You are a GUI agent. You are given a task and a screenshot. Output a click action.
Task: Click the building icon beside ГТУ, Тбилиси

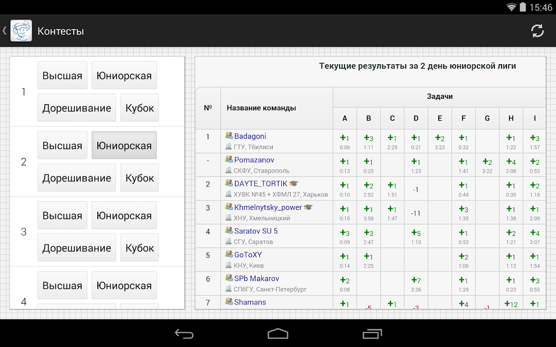[228, 147]
